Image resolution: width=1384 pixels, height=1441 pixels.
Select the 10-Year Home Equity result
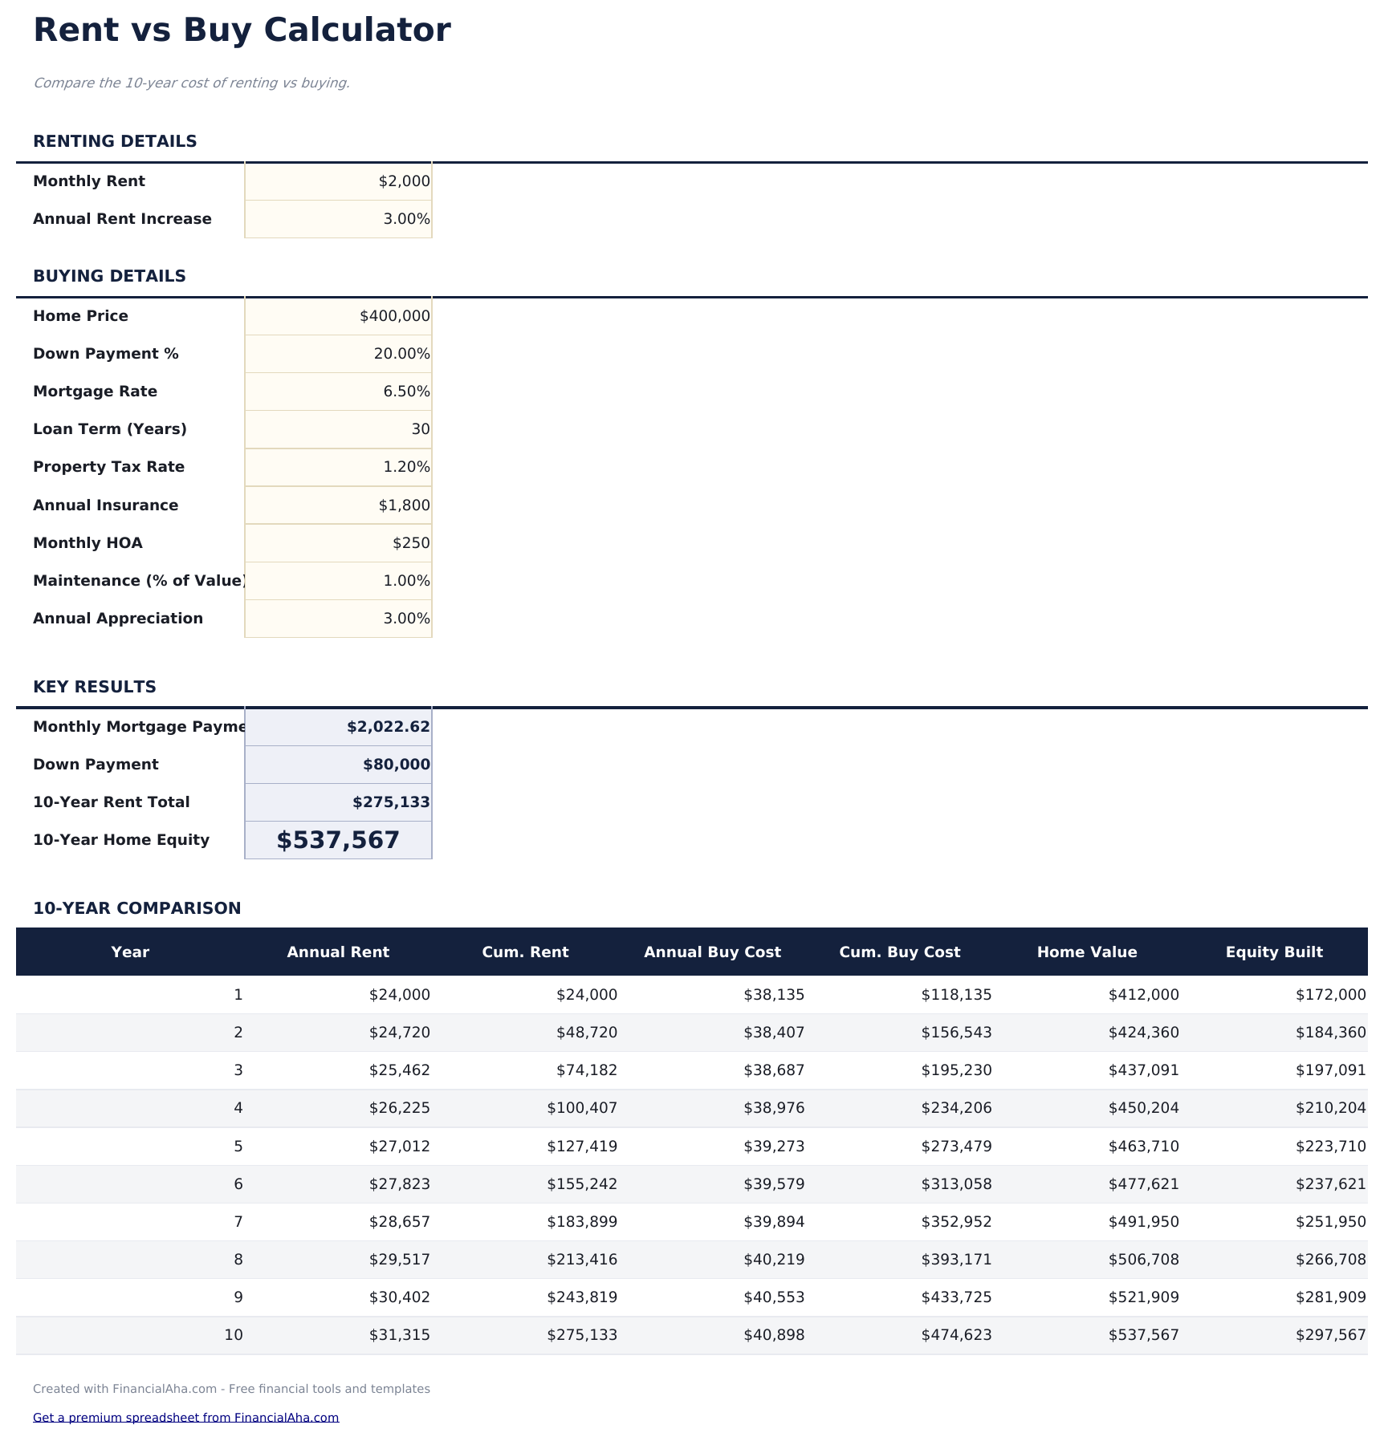[338, 840]
